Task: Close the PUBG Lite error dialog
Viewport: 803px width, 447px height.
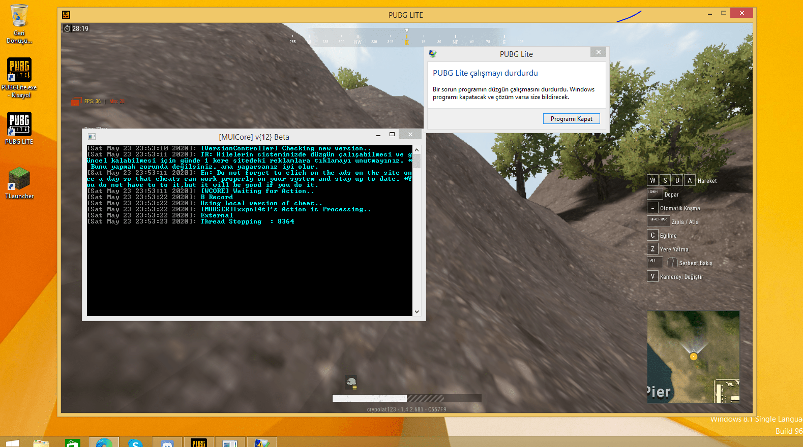Action: (599, 52)
